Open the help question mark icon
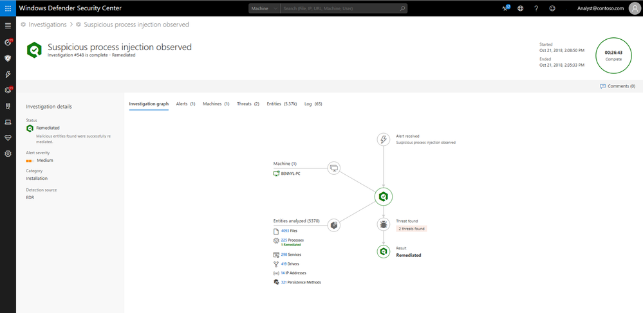 pyautogui.click(x=536, y=8)
